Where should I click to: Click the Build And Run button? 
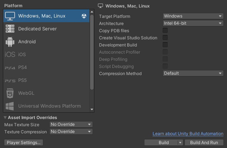click(204, 143)
